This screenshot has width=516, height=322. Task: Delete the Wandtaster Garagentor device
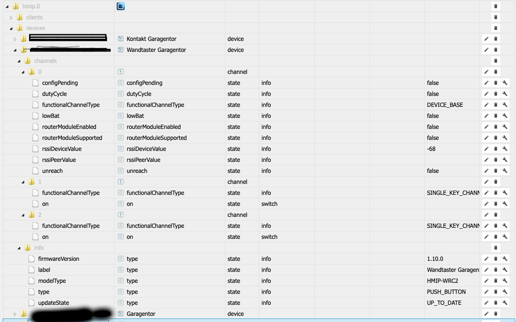coord(496,50)
